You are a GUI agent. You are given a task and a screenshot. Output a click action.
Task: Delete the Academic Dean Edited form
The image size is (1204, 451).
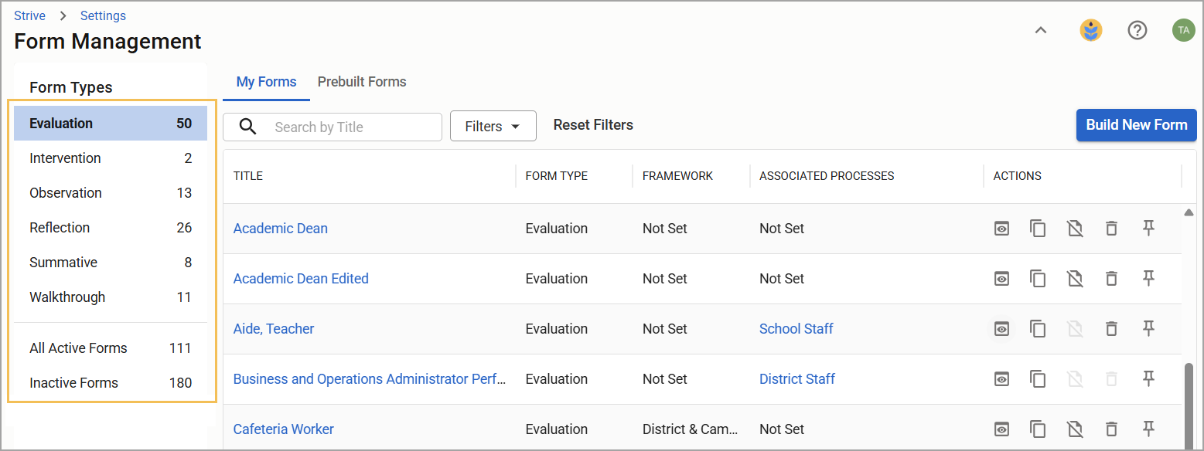tap(1111, 279)
